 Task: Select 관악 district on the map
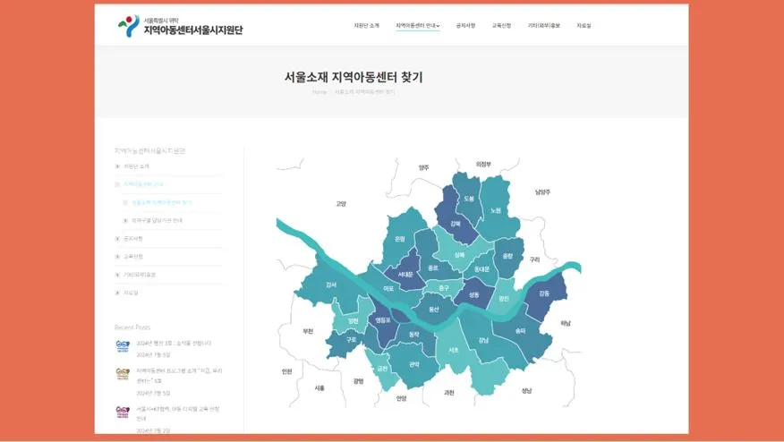[x=414, y=364]
